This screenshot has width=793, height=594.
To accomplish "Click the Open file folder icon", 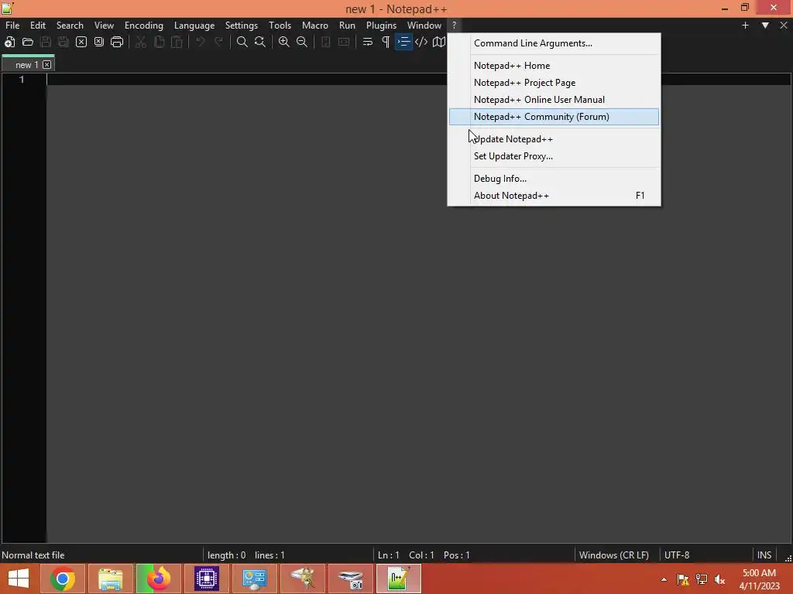I will [x=27, y=42].
